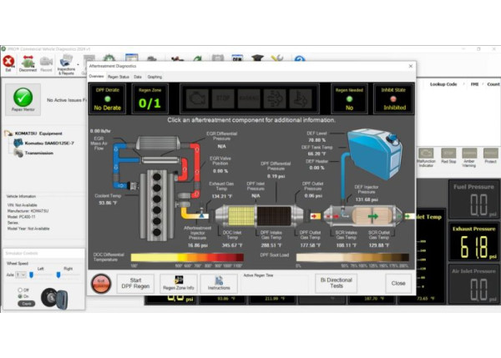
Task: Switch to the Graphing tab
Action: point(154,76)
